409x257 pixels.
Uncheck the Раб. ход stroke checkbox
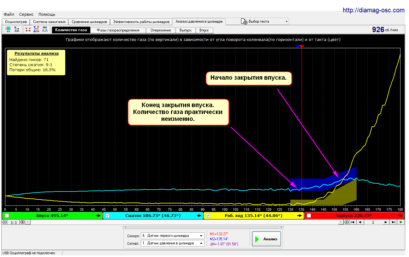point(208,216)
